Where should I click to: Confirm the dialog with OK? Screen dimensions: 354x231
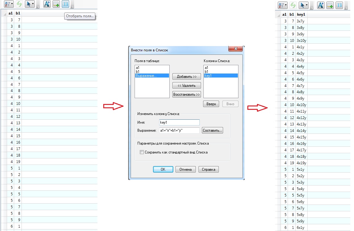coord(163,169)
